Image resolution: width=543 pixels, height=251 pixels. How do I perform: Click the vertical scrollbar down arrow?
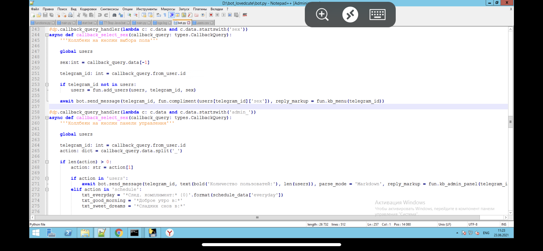[510, 213]
